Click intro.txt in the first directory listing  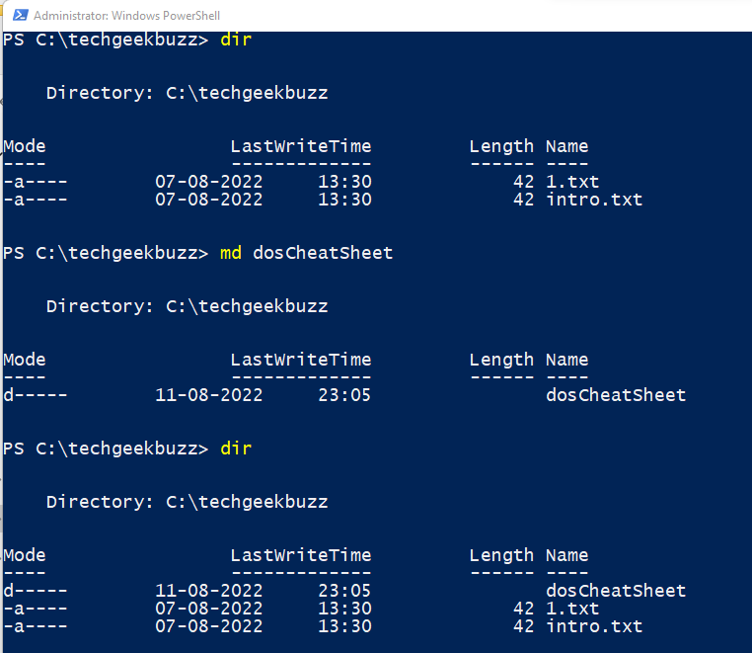594,200
